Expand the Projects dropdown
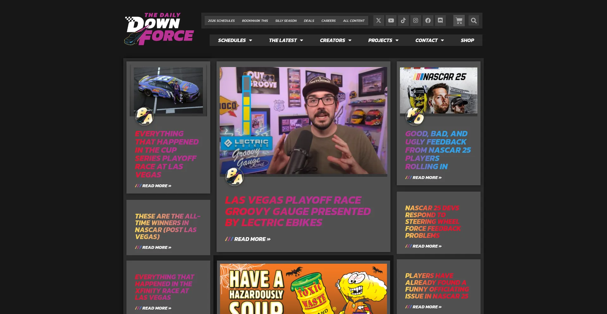The image size is (607, 314). 383,40
